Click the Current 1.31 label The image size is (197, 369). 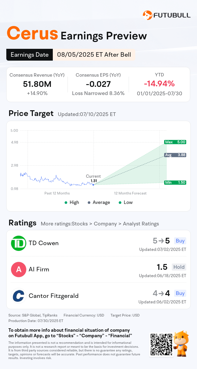(x=93, y=178)
